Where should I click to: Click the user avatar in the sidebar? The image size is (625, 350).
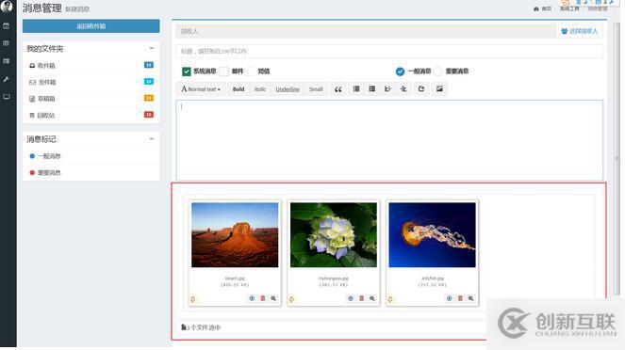point(7,6)
